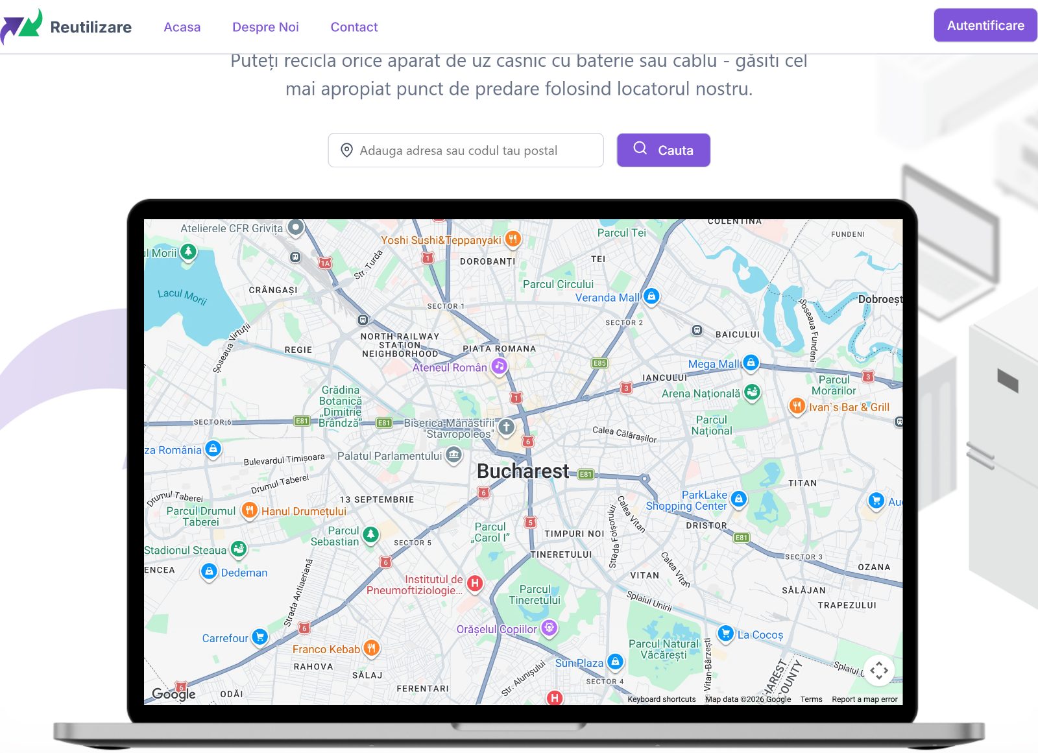
Task: Open the Contact menu item
Action: tap(354, 27)
